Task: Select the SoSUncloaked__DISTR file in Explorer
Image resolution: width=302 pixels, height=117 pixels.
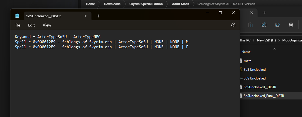Action: [x=260, y=87]
